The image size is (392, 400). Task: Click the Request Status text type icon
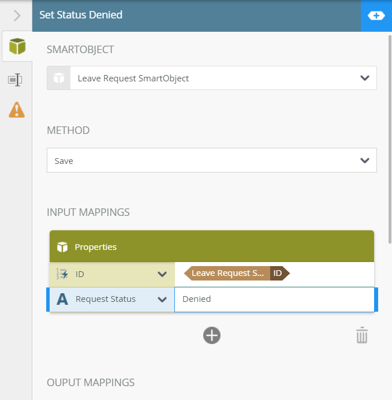(62, 299)
